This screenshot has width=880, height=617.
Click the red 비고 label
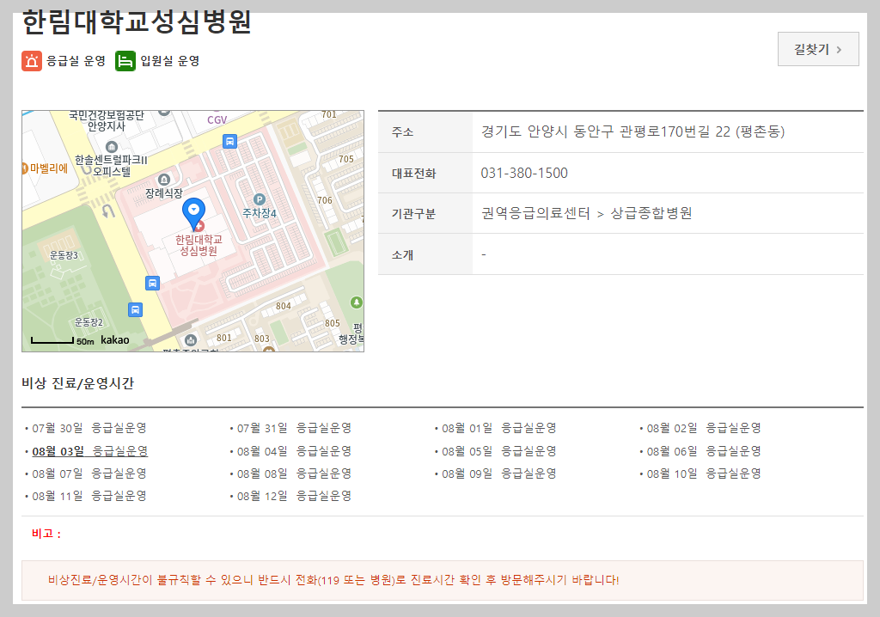pos(46,534)
